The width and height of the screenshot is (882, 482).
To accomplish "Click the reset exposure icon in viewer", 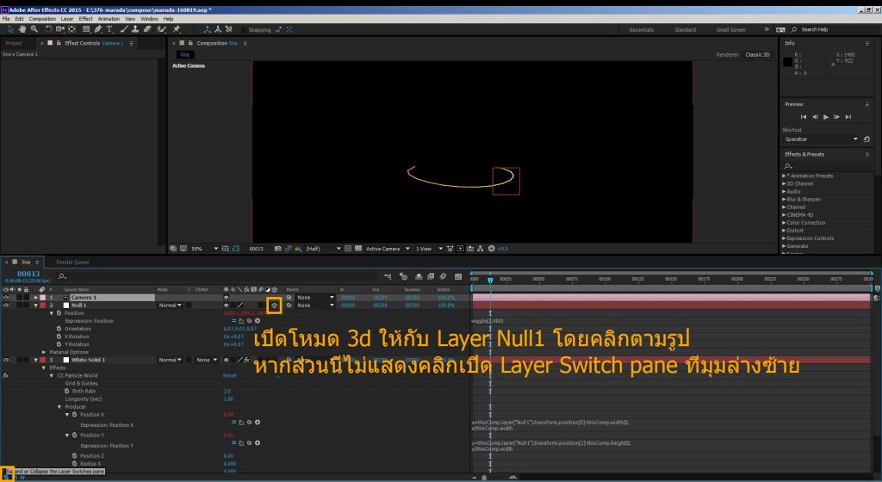I will (491, 248).
